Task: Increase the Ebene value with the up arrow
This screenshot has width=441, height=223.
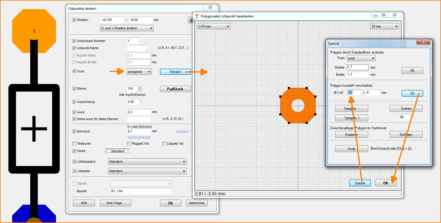Action: point(140,87)
